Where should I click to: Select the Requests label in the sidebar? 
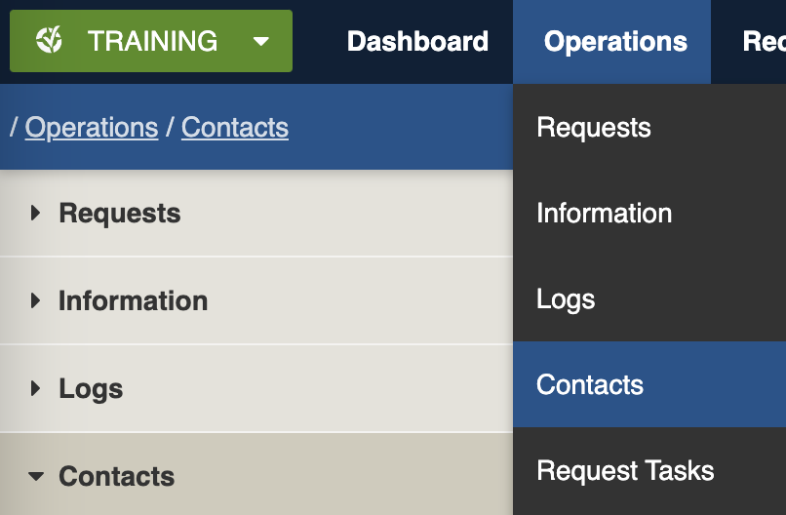(x=119, y=213)
